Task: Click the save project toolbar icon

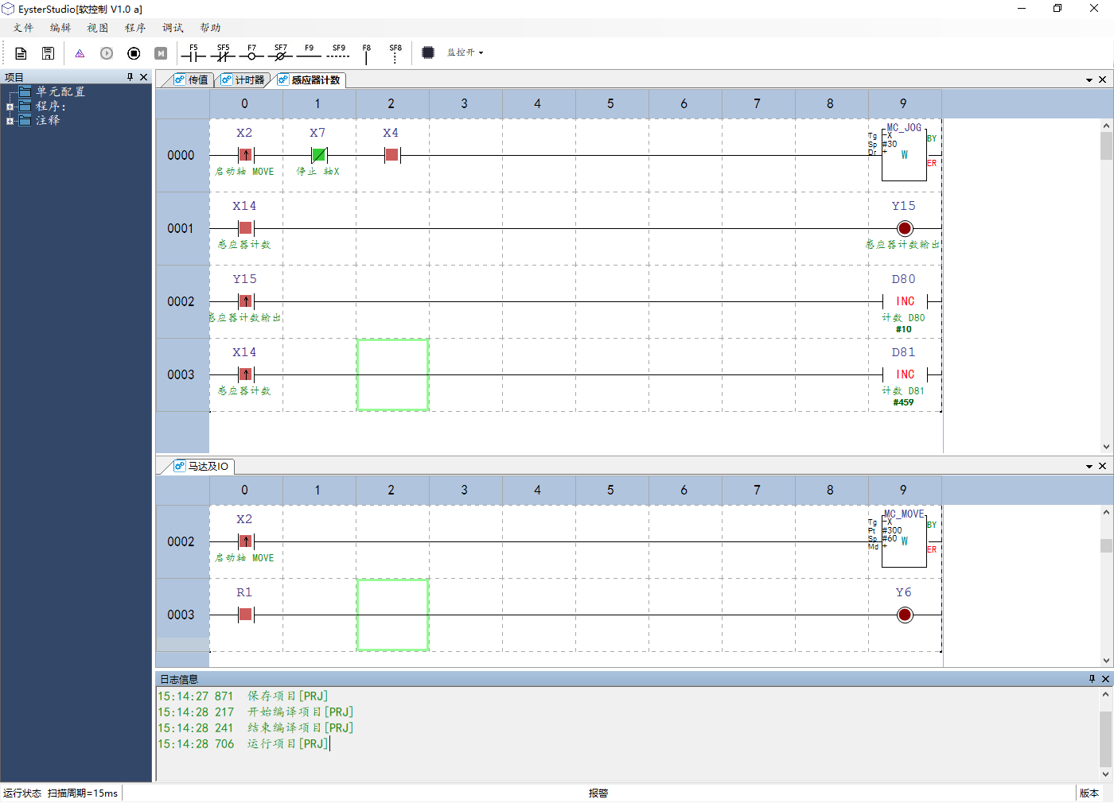Action: click(49, 53)
